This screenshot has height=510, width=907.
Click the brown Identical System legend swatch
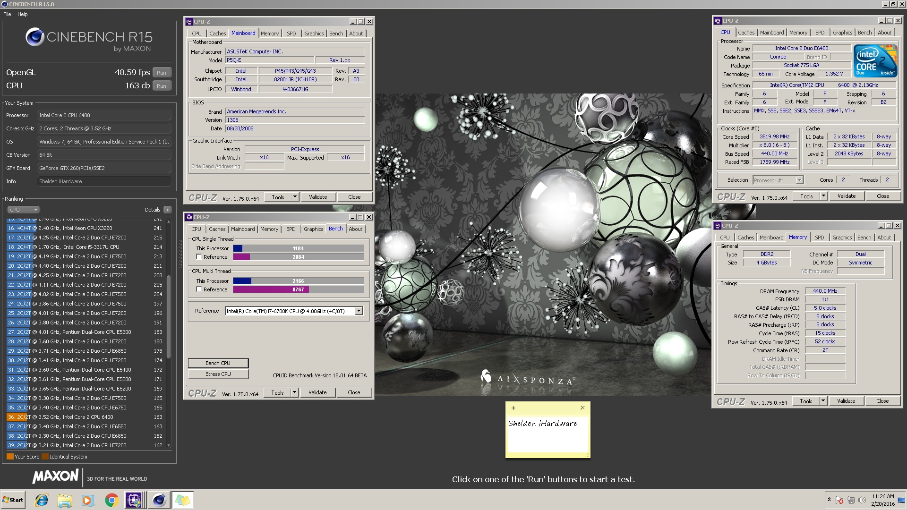coord(45,457)
